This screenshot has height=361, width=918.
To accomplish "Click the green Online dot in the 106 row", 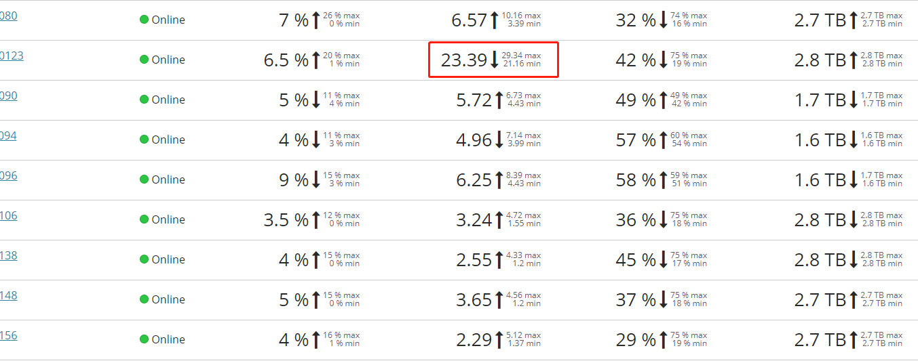I will click(144, 219).
